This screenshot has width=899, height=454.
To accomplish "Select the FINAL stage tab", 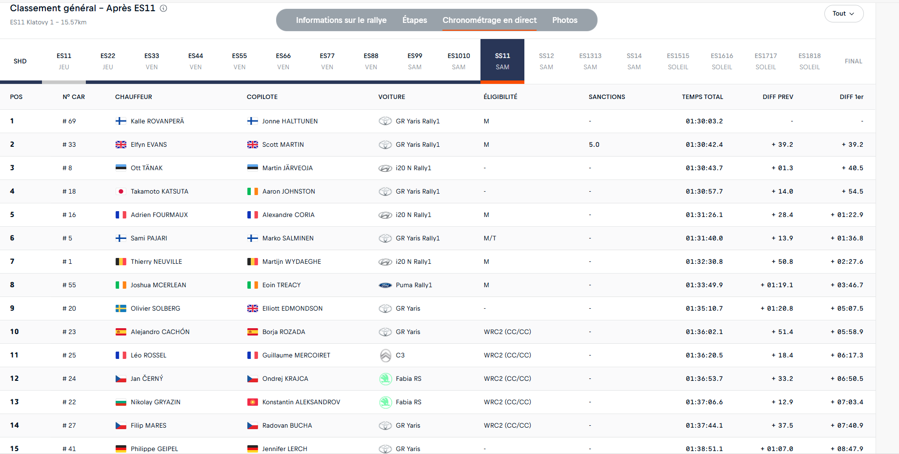I will (854, 61).
